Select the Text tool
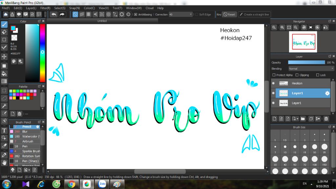 click(x=4, y=130)
